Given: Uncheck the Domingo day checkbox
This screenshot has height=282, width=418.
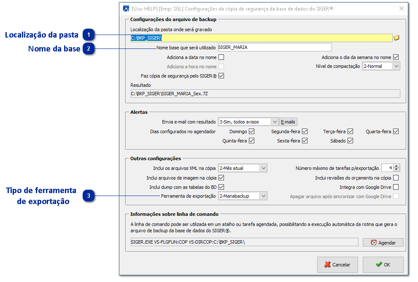Looking at the screenshot, I should coord(252,132).
